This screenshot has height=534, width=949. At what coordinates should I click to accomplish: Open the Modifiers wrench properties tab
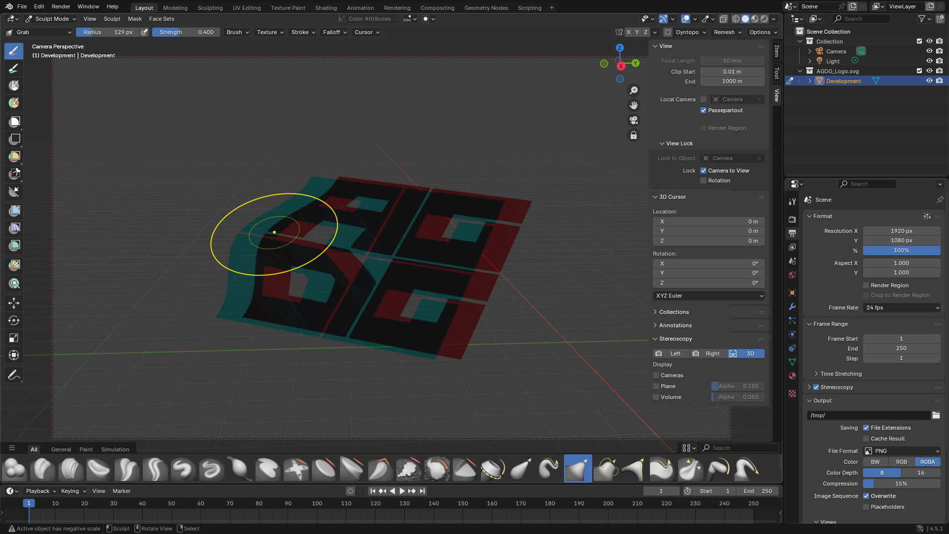[792, 307]
